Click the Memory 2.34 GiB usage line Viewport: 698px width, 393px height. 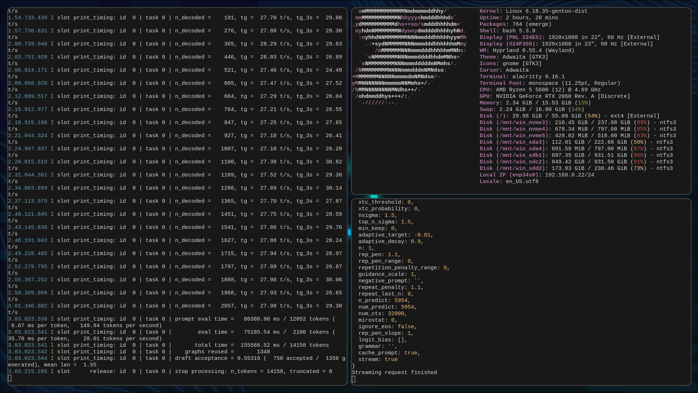pyautogui.click(x=535, y=103)
